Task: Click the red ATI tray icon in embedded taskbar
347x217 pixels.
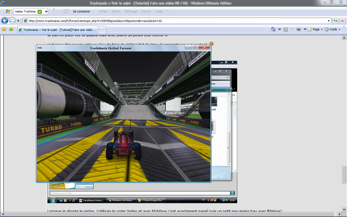Action: coord(211,200)
